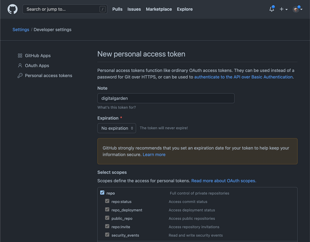Click the Personal access tokens key icon
The width and height of the screenshot is (310, 242).
point(20,76)
